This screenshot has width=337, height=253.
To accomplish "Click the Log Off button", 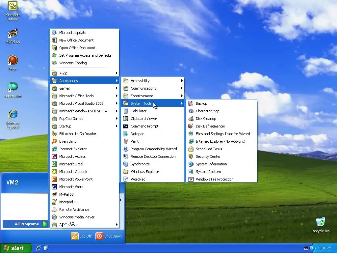I will pyautogui.click(x=82, y=236).
